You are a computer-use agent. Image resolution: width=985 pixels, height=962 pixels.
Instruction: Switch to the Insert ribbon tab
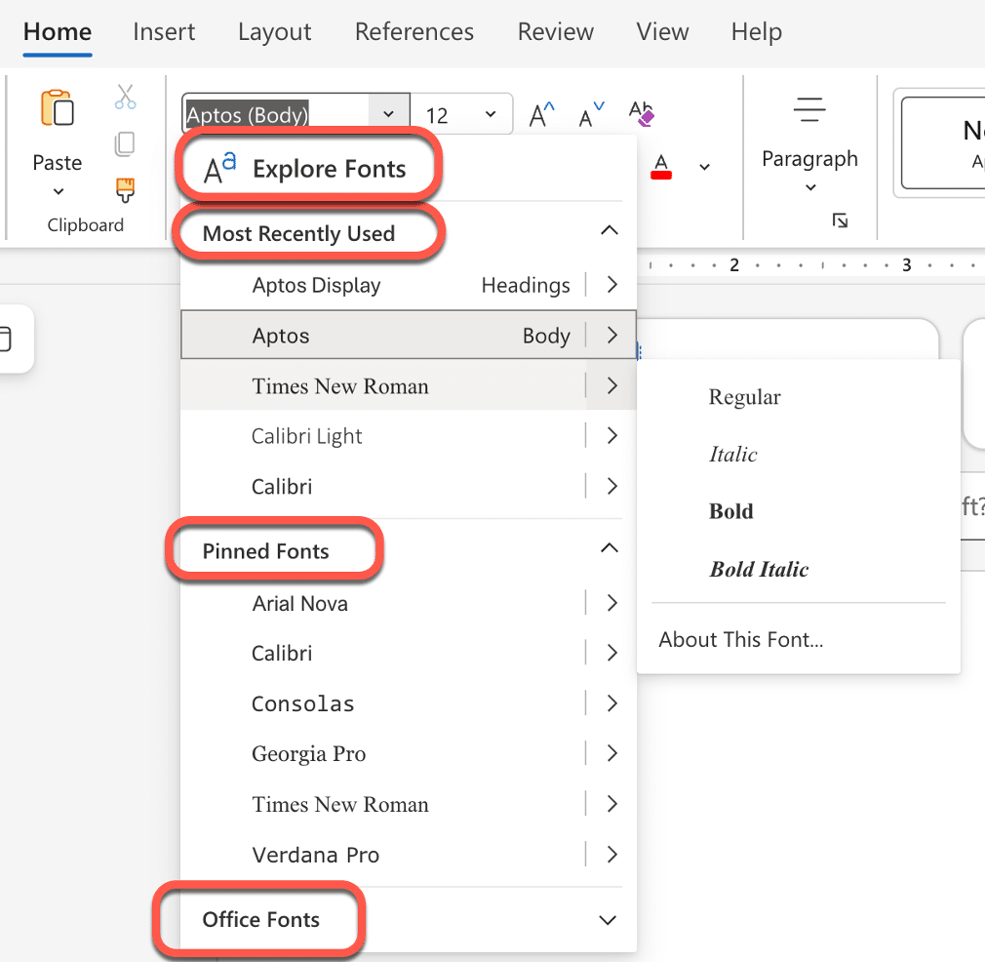point(164,32)
